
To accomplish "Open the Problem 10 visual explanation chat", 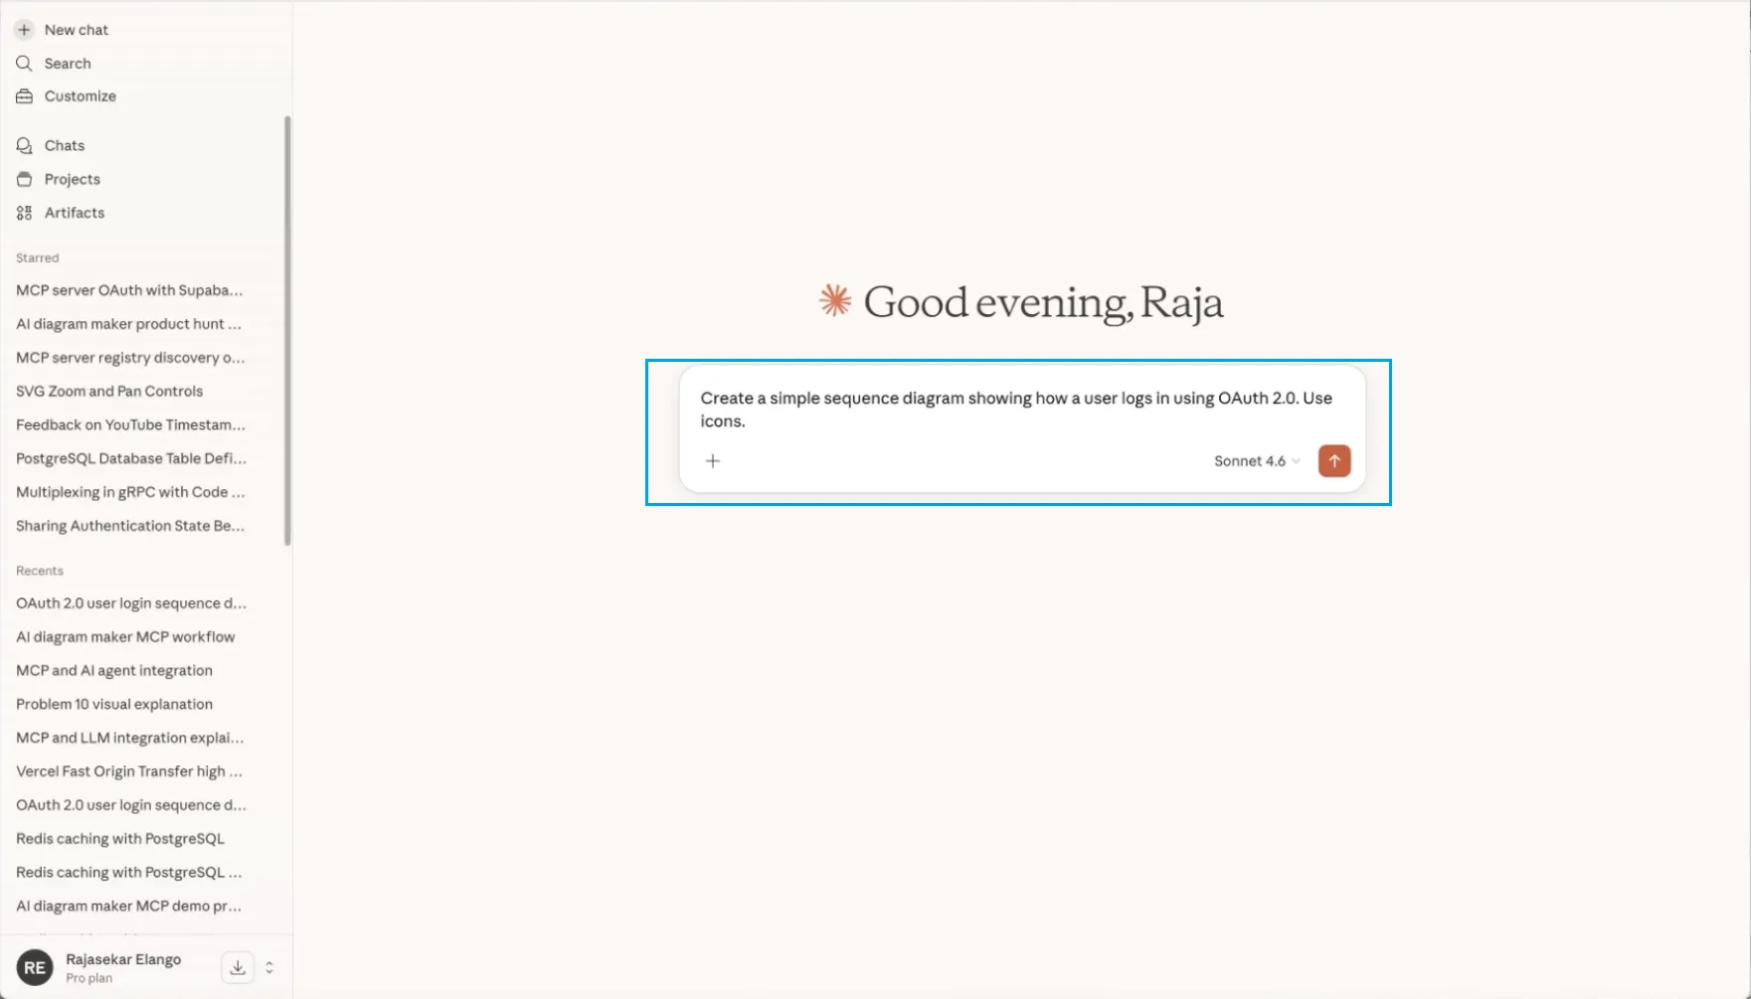I will 114,705.
